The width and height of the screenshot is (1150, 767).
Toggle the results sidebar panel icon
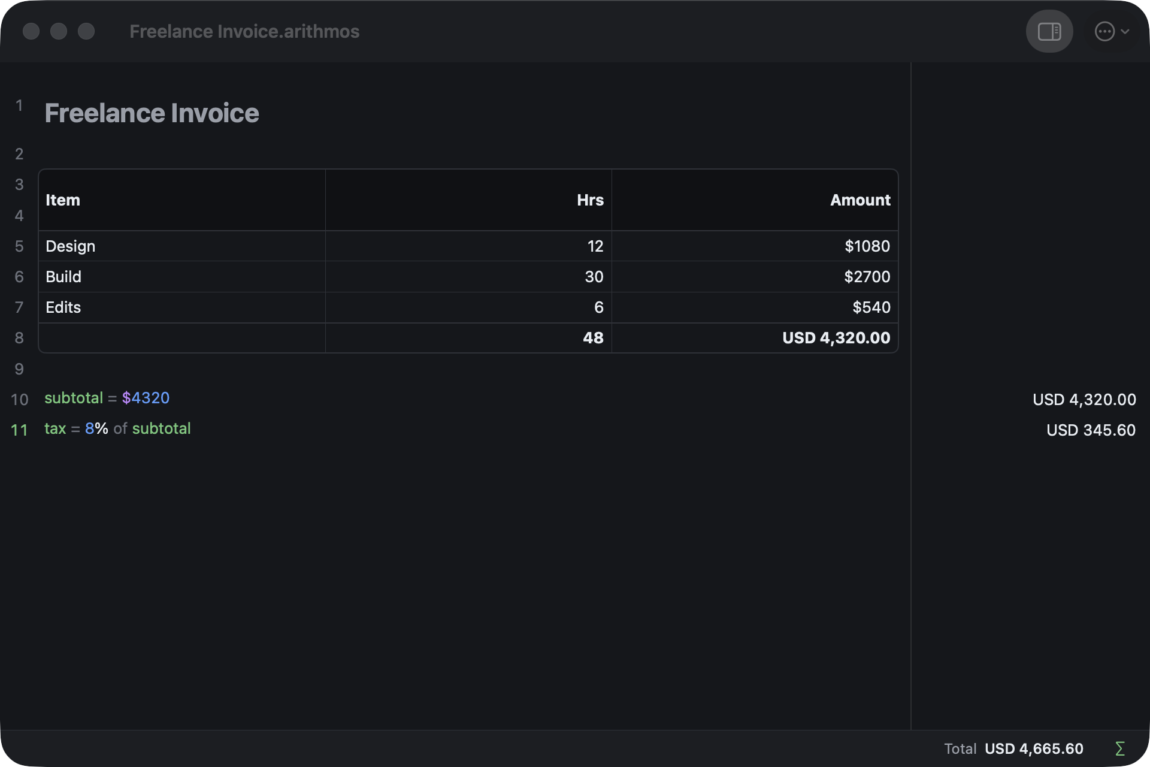coord(1049,31)
